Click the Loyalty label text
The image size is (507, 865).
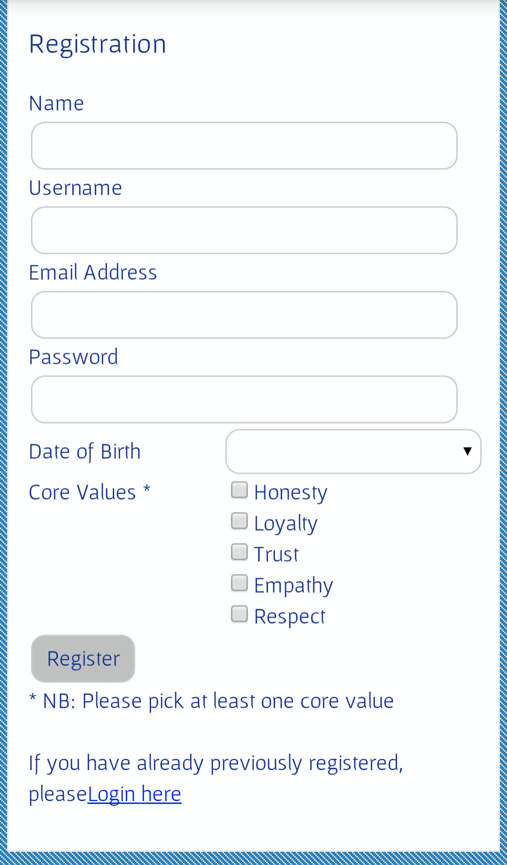tap(286, 524)
